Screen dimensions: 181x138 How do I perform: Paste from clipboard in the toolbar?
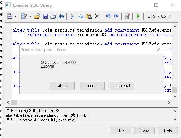click(x=89, y=16)
